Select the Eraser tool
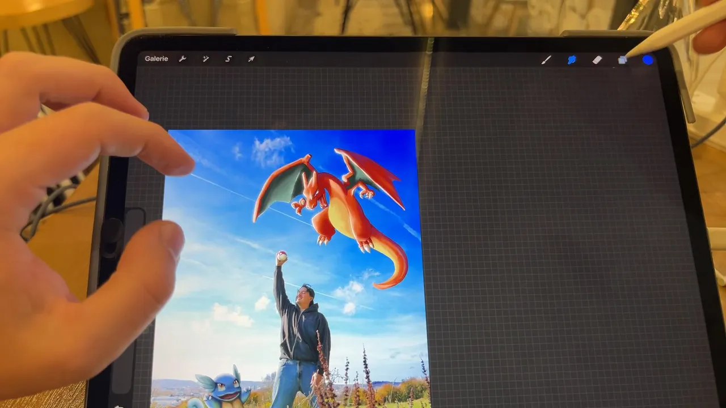Screen dimensions: 726x408 pos(597,59)
